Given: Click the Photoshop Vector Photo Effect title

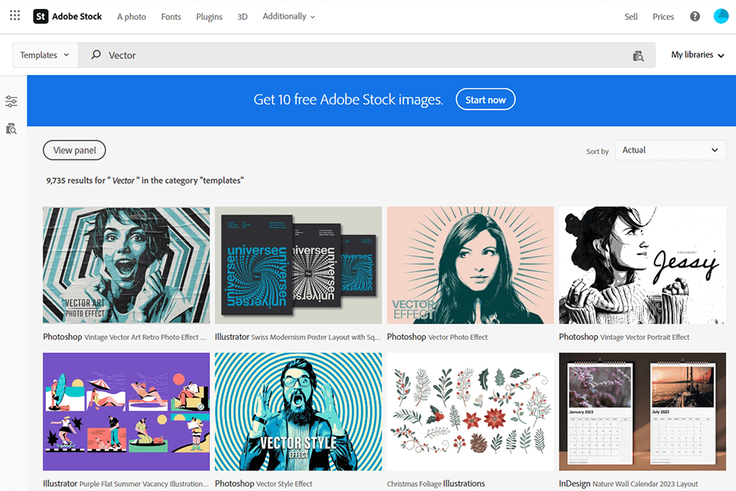Looking at the screenshot, I should click(437, 337).
